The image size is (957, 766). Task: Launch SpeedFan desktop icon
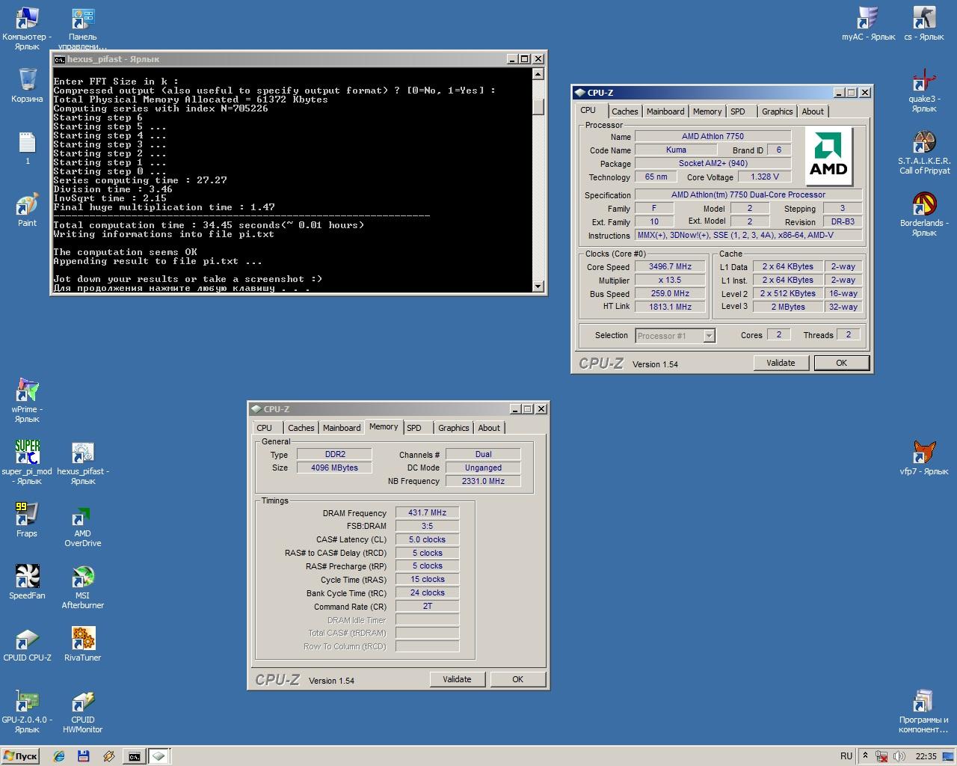pyautogui.click(x=27, y=582)
